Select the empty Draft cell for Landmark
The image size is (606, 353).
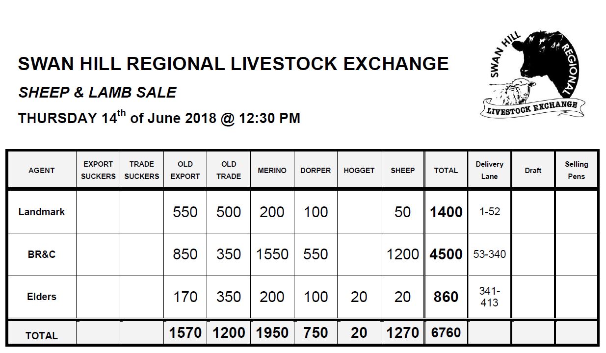tap(533, 212)
